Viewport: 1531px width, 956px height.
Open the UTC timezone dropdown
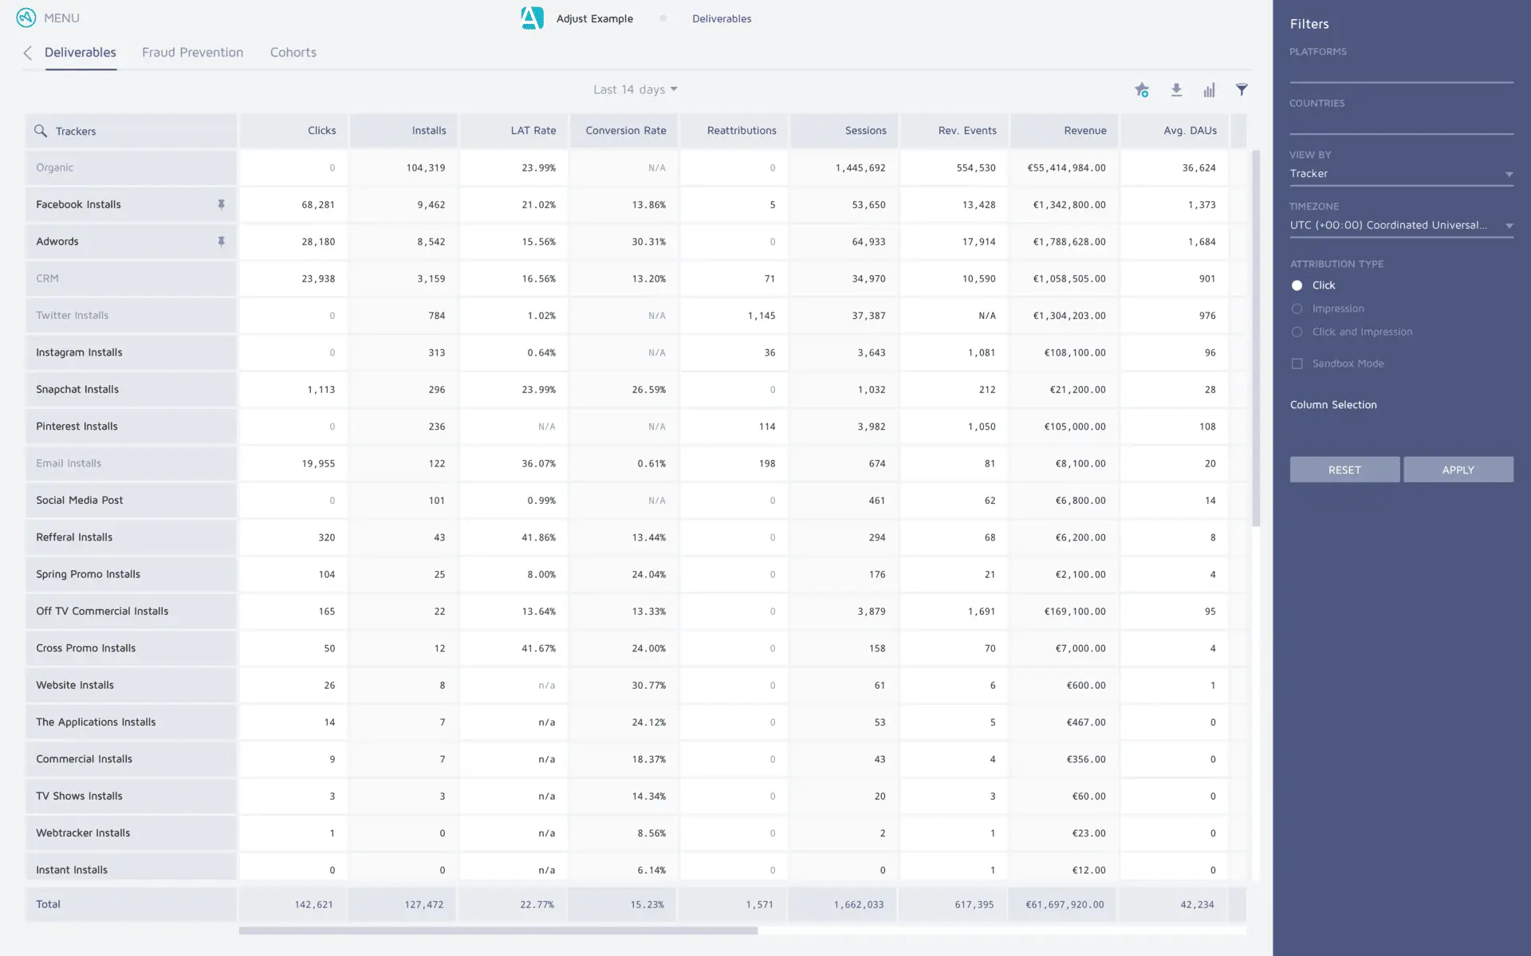pyautogui.click(x=1401, y=226)
